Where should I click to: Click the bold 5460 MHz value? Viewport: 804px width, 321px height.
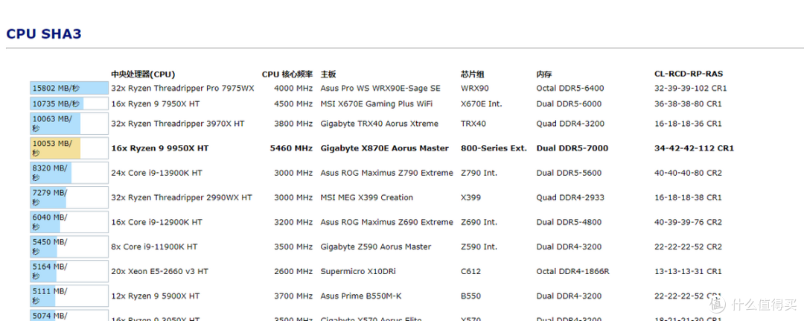pos(291,148)
